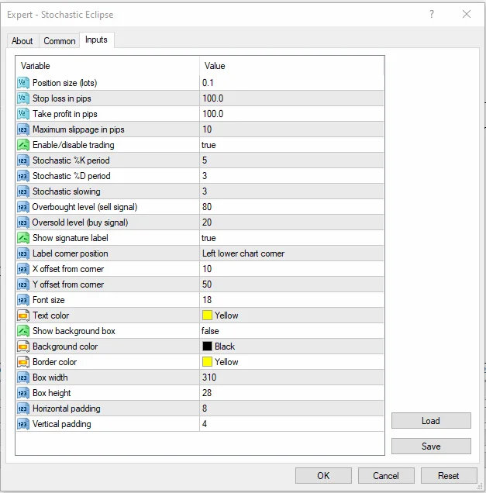Image resolution: width=486 pixels, height=493 pixels.
Task: Toggle the Show background box false value
Action: point(291,331)
